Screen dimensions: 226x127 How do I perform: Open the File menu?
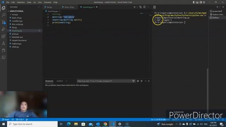tap(8, 2)
